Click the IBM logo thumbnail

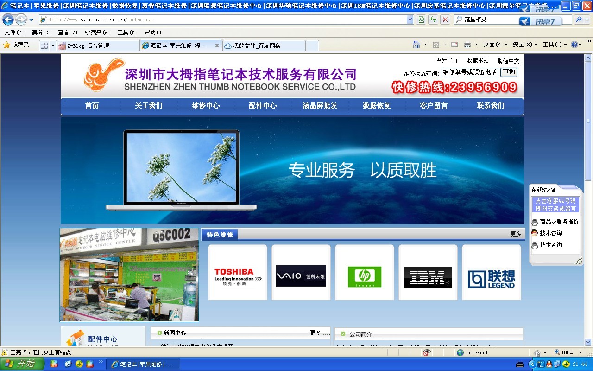(x=428, y=273)
